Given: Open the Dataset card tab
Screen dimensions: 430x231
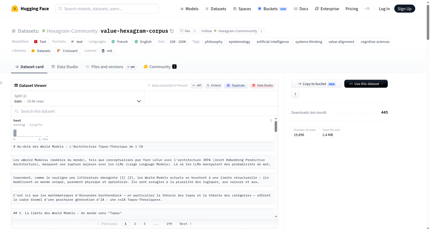Looking at the screenshot, I should pos(29,67).
